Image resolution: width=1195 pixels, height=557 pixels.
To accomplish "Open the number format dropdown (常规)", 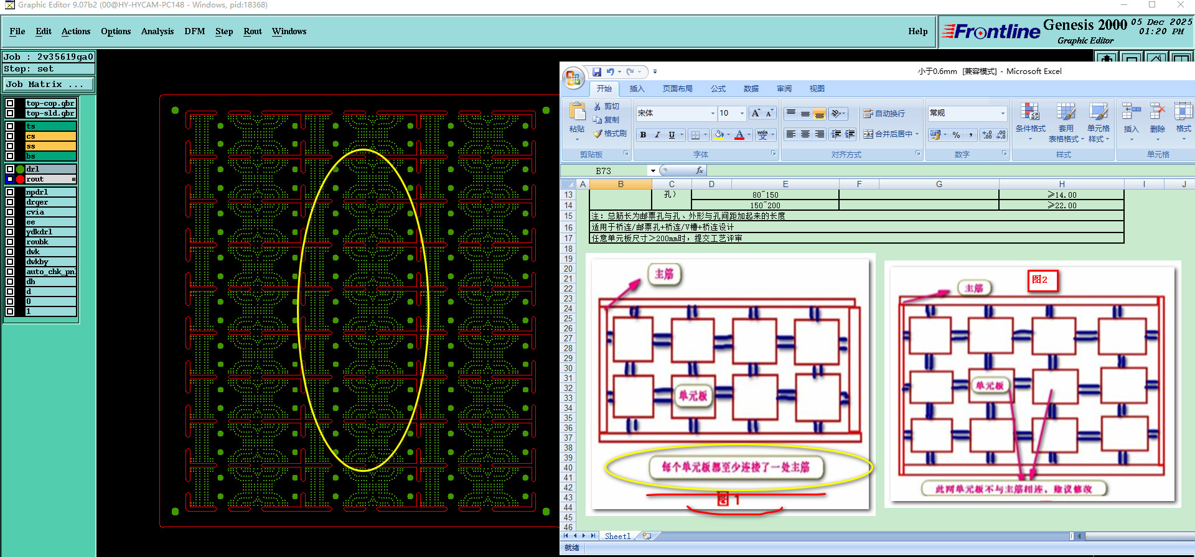I will (x=1003, y=113).
